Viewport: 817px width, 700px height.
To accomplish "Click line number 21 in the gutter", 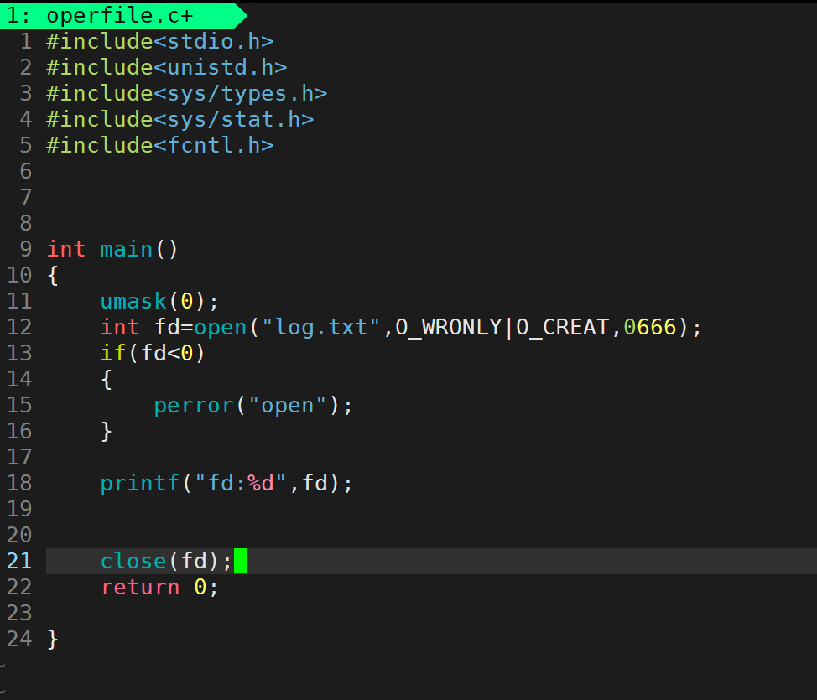I will [19, 562].
